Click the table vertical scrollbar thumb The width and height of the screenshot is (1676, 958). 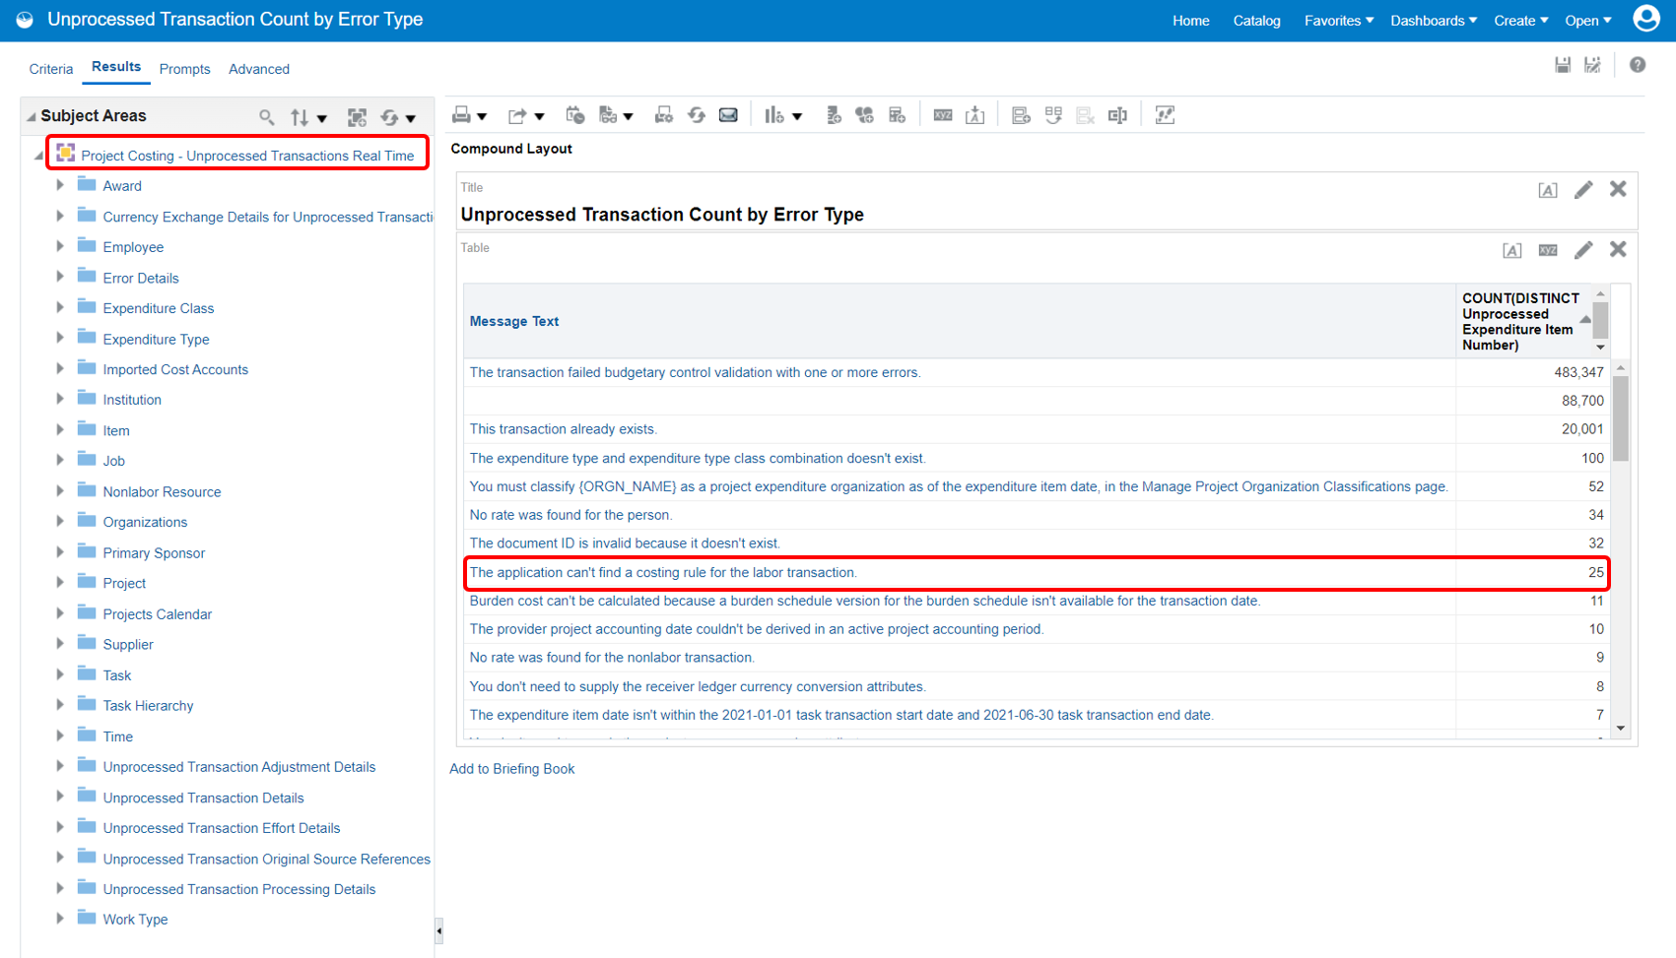tap(1621, 418)
